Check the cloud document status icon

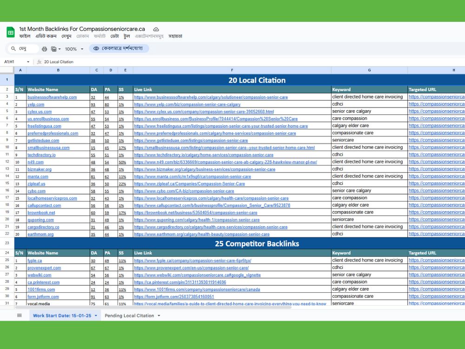pos(156,29)
